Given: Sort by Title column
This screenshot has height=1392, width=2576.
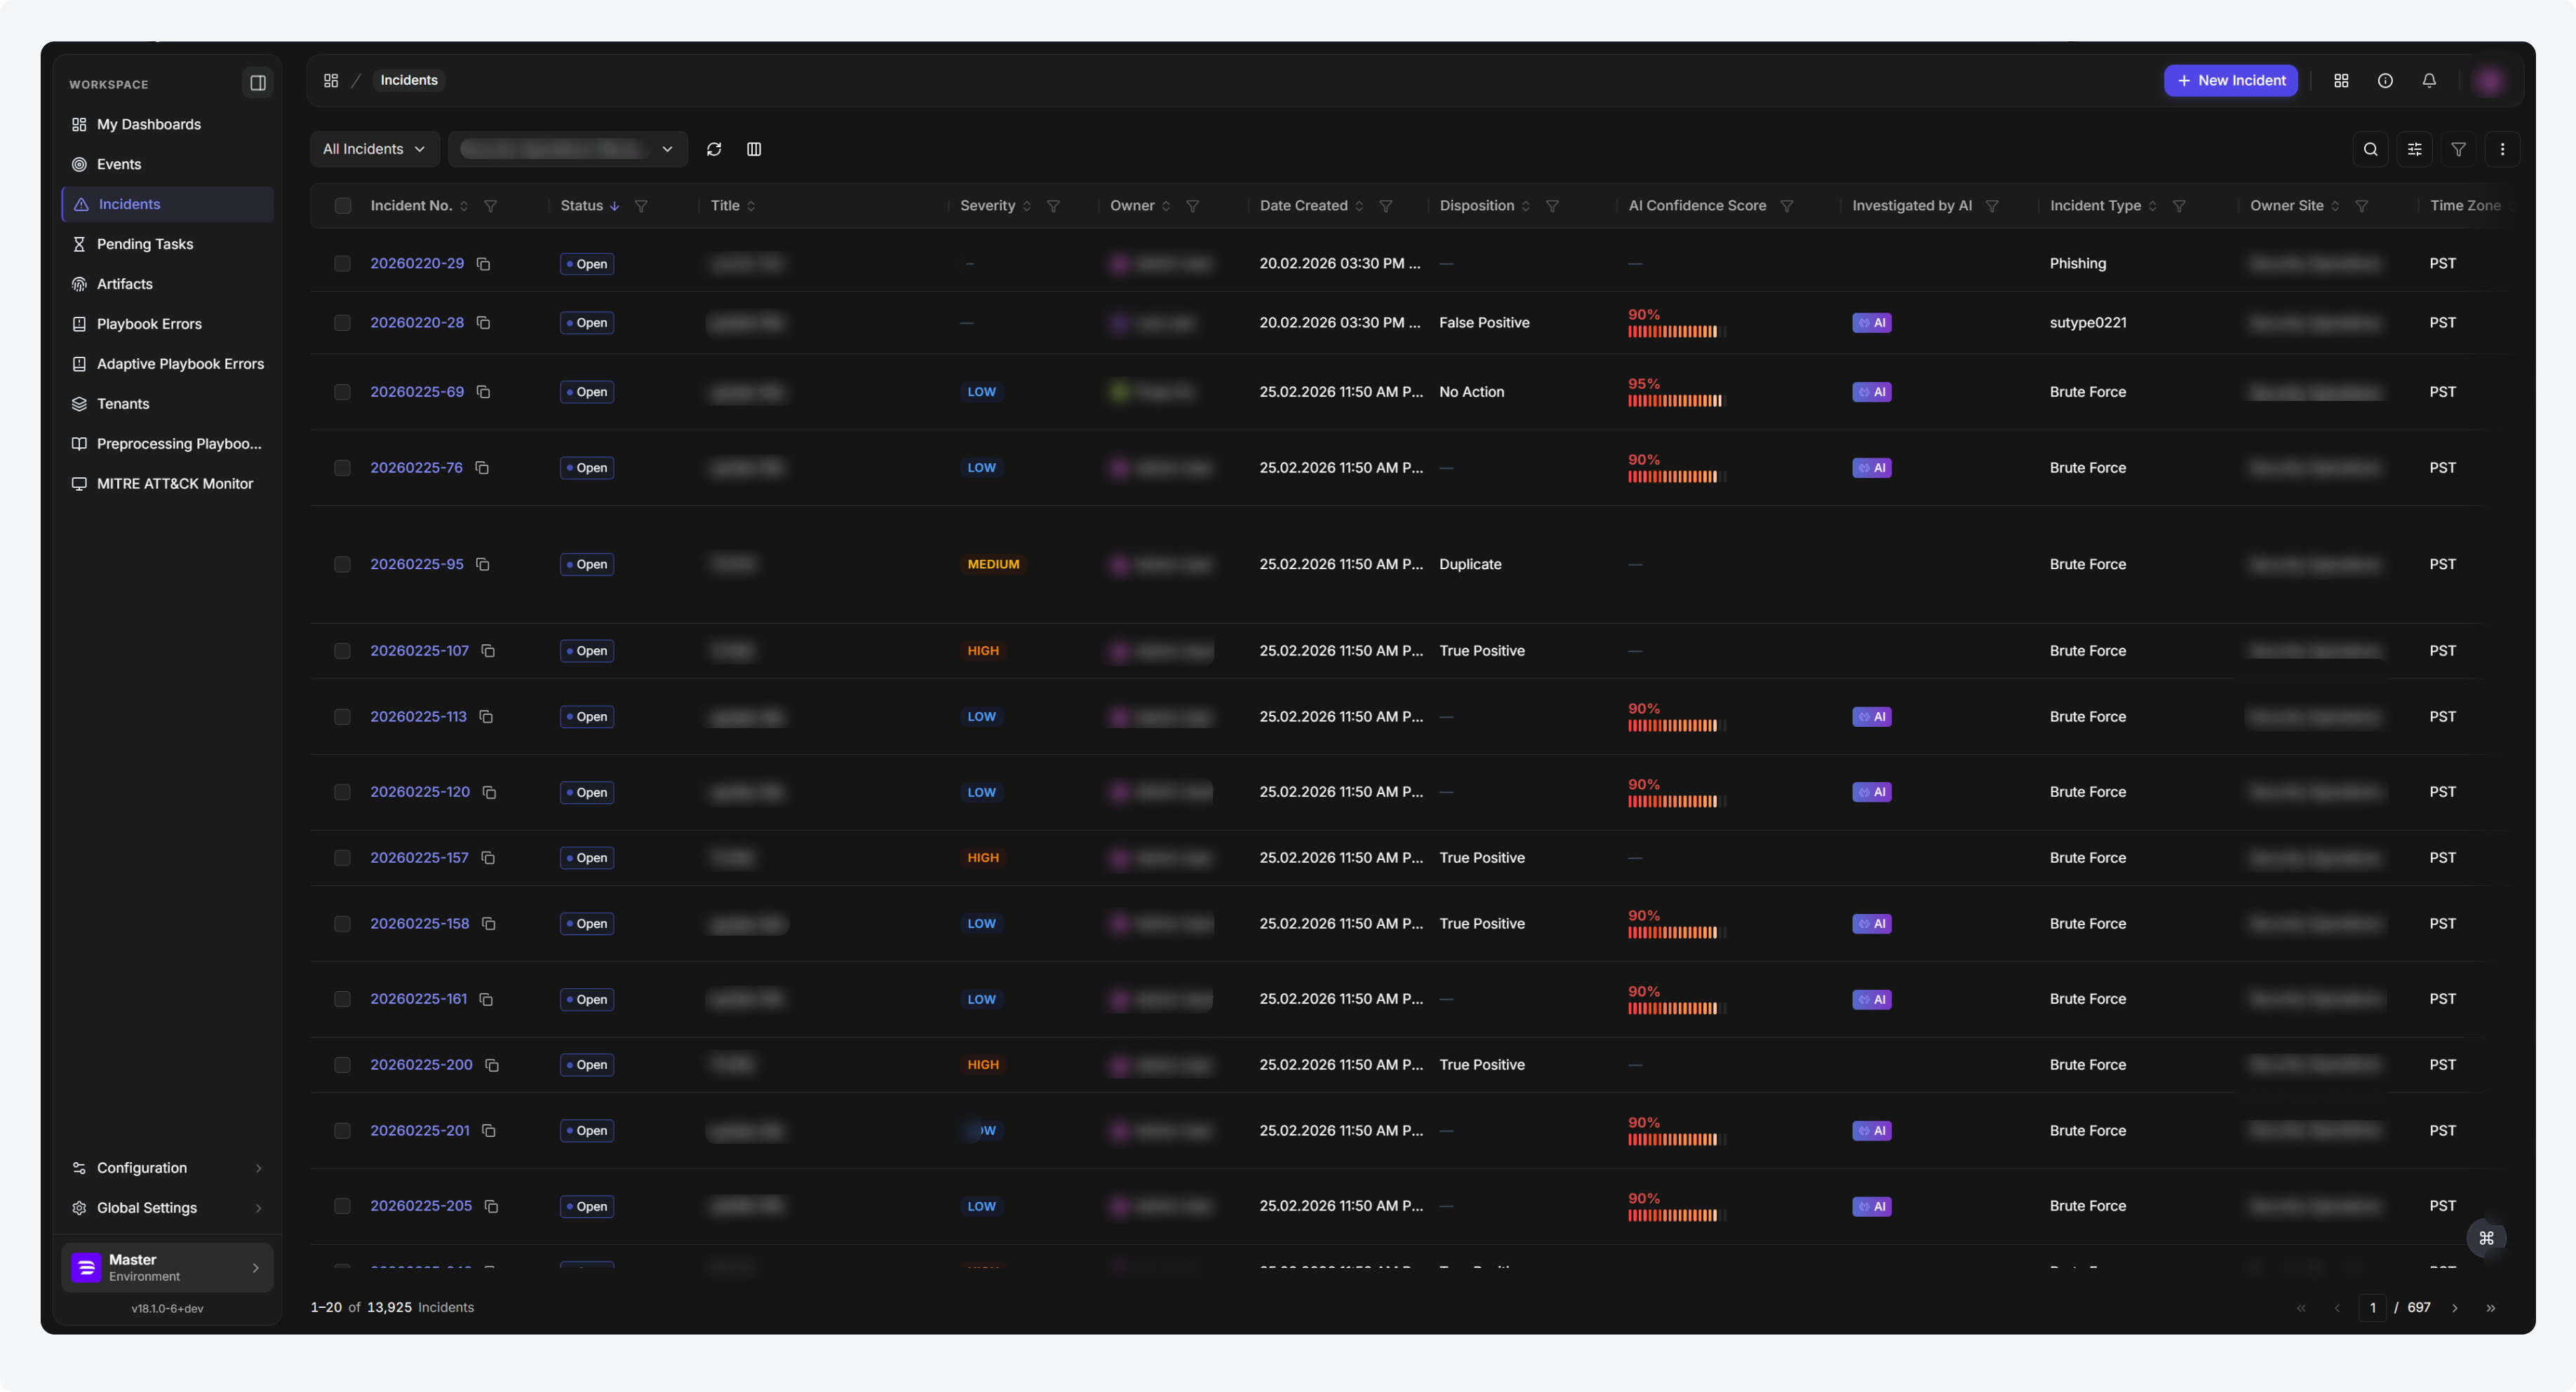Looking at the screenshot, I should (751, 206).
